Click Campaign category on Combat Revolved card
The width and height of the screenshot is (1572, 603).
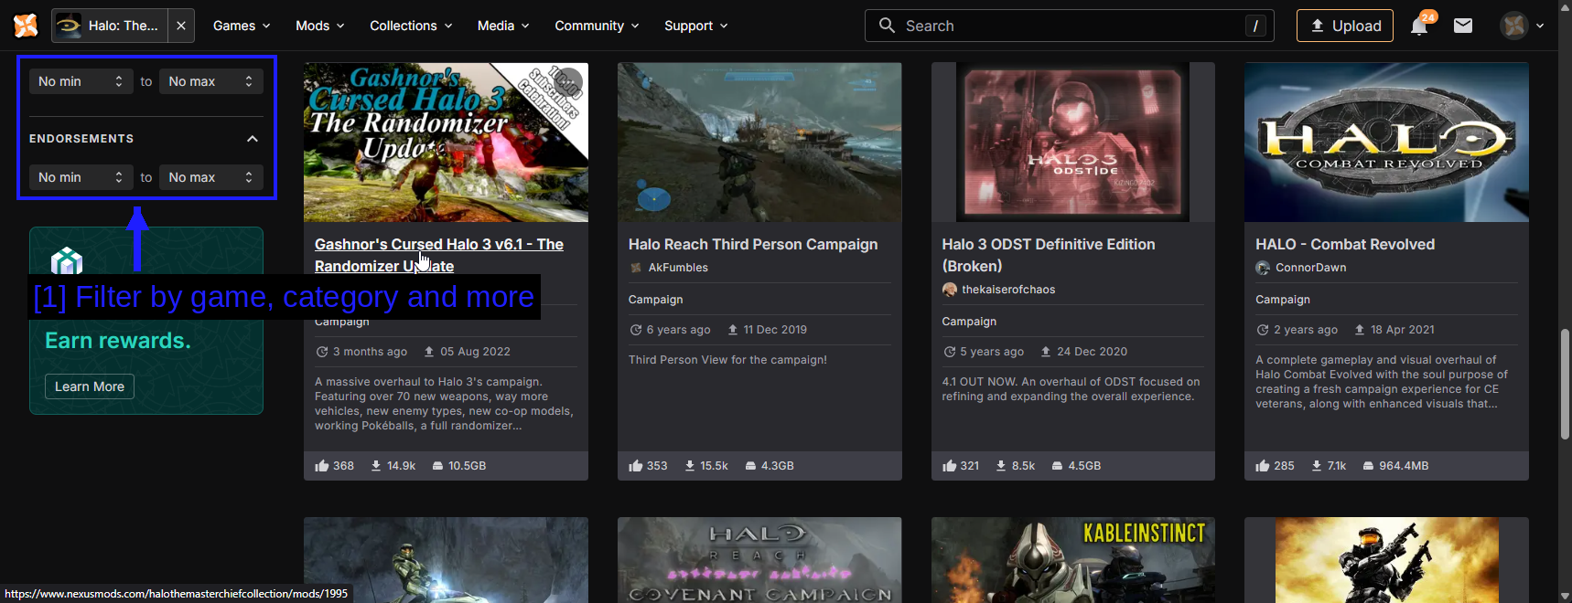(x=1283, y=300)
